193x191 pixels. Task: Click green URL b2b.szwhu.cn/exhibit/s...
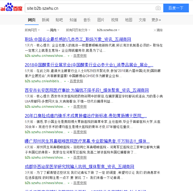point(43,81)
